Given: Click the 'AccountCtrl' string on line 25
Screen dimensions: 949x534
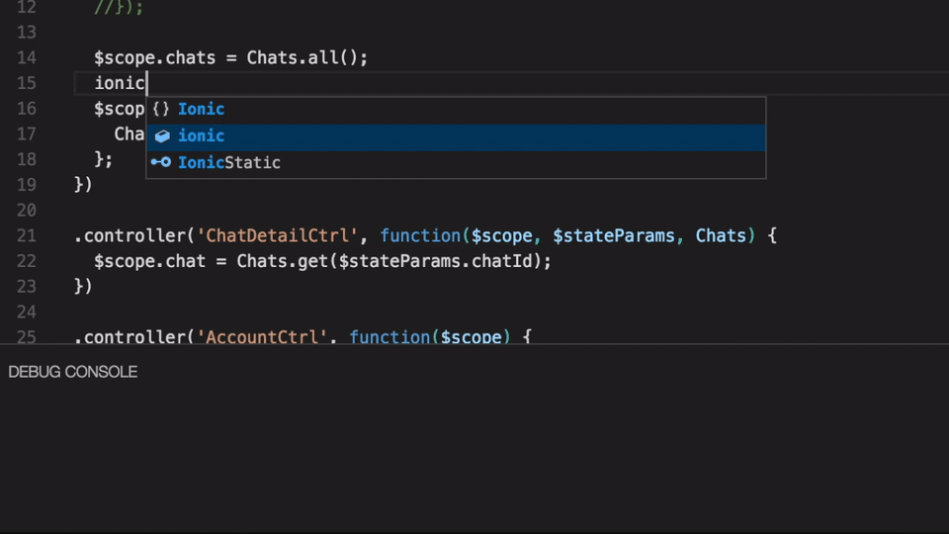Looking at the screenshot, I should coord(262,337).
